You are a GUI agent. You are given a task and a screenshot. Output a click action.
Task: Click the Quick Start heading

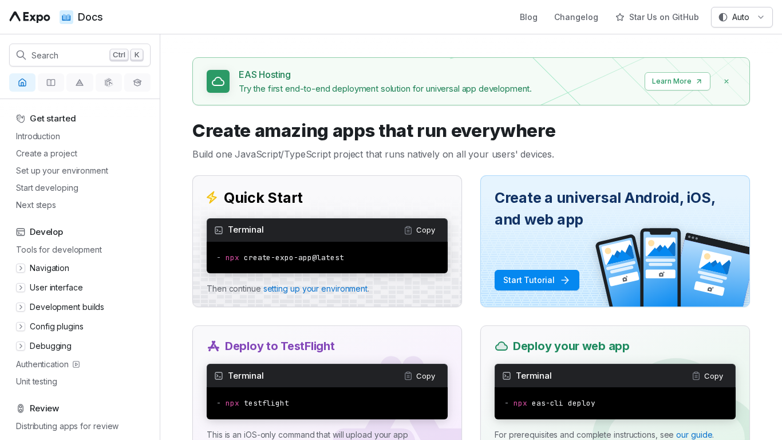[263, 198]
